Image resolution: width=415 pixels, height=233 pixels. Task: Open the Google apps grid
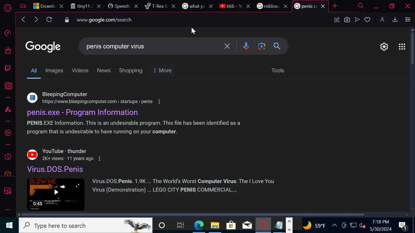click(x=402, y=47)
